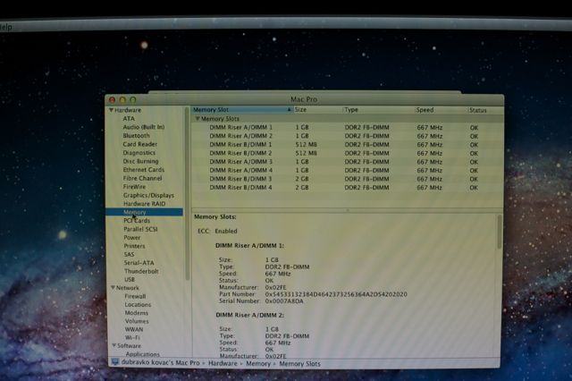Select SAS in the sidebar
This screenshot has height=381, width=572.
coord(129,254)
